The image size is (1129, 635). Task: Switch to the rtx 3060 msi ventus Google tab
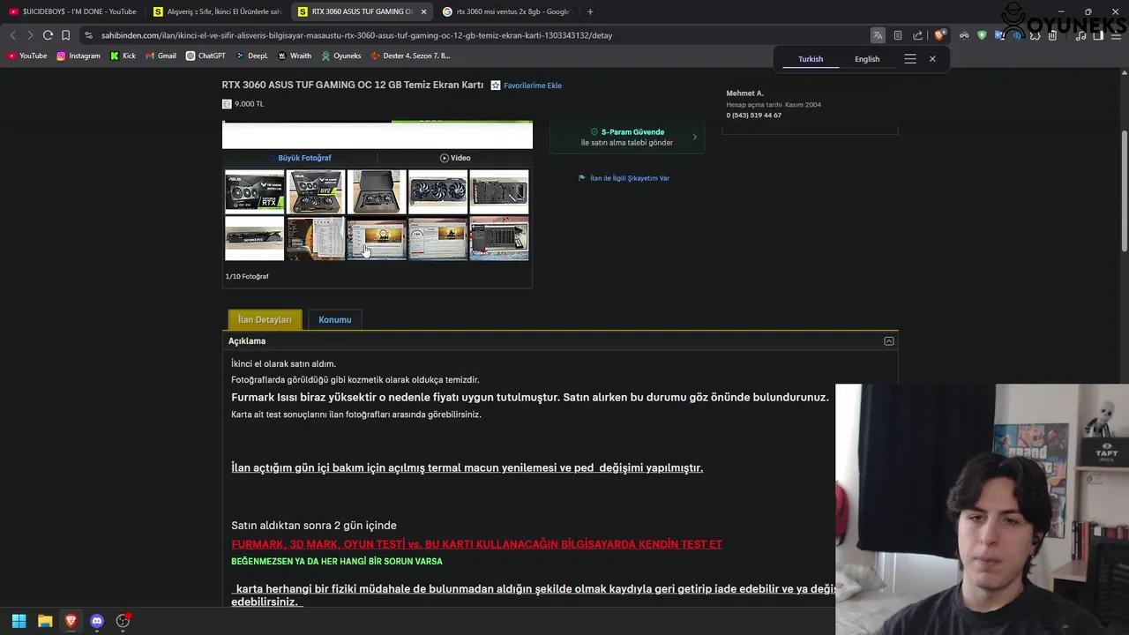(x=506, y=11)
